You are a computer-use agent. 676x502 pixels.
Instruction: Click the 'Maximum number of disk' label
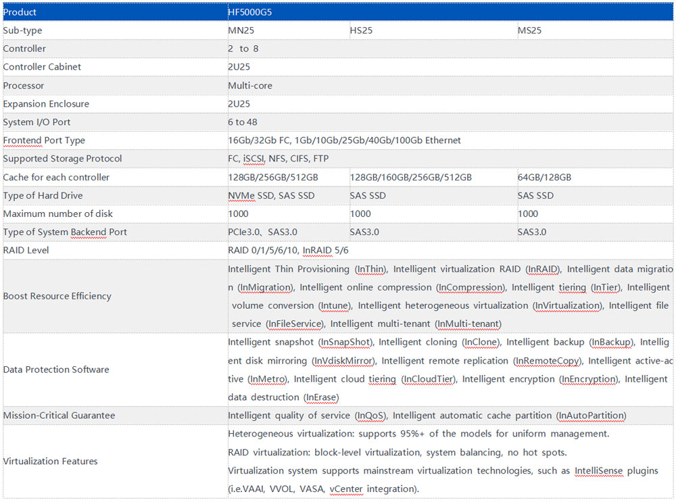[57, 214]
